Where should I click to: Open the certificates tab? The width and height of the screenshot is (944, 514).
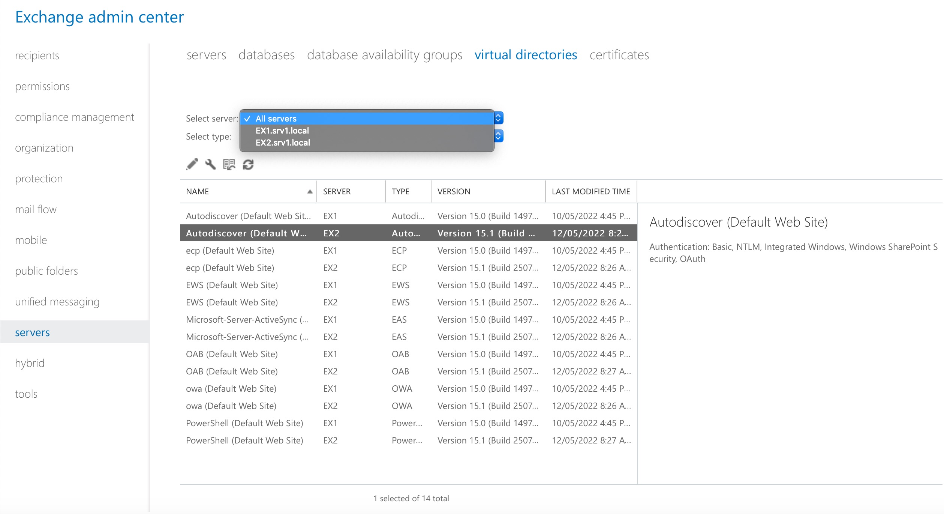click(x=619, y=55)
